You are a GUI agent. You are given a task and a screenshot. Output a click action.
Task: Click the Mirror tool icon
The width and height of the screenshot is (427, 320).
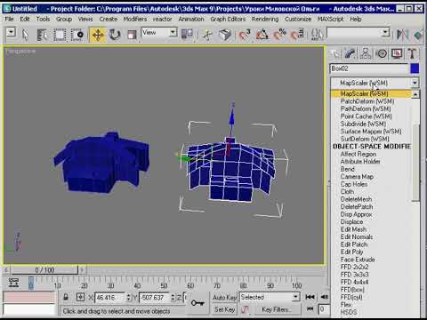[x=402, y=35]
